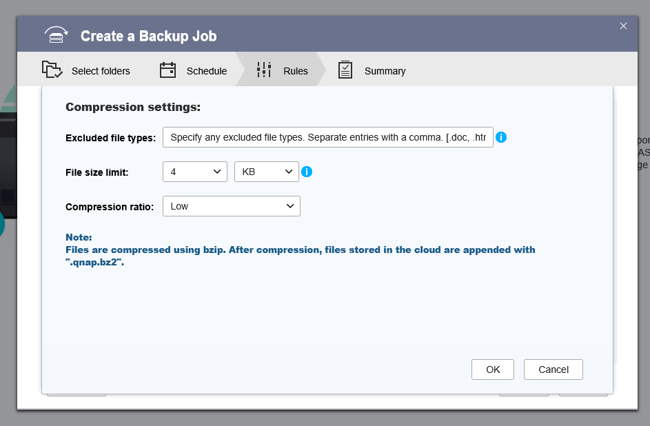Expand the Compression ratio dropdown set to Low
The height and width of the screenshot is (426, 650).
coord(232,206)
